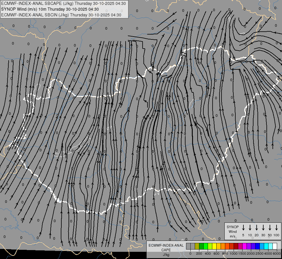This screenshot has height=259, width=282.
Task: Pick the white swatch in CAPE legend
Action: (x=275, y=246)
